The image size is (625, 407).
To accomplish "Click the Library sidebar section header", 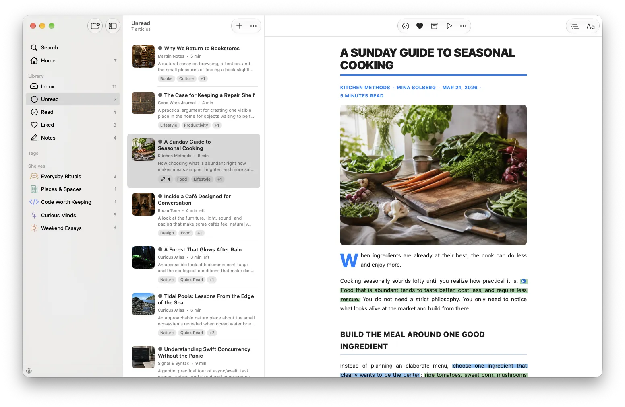I will pos(36,76).
